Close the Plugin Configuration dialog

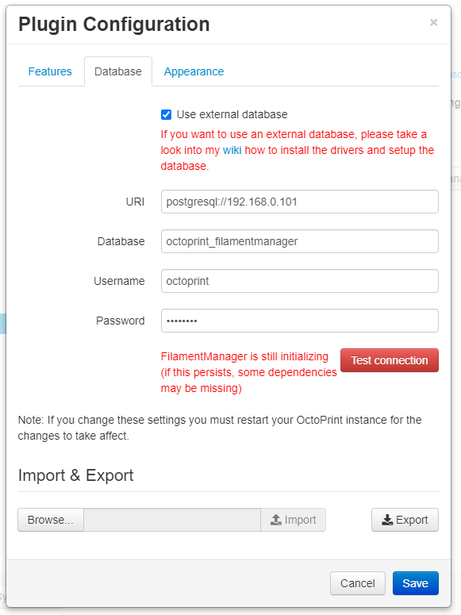coord(433,22)
